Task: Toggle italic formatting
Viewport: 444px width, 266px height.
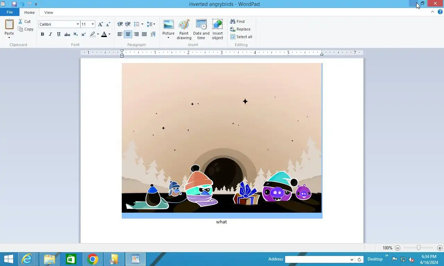Action: (50, 34)
